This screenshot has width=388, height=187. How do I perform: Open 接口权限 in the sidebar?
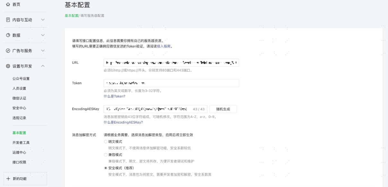click(x=19, y=162)
